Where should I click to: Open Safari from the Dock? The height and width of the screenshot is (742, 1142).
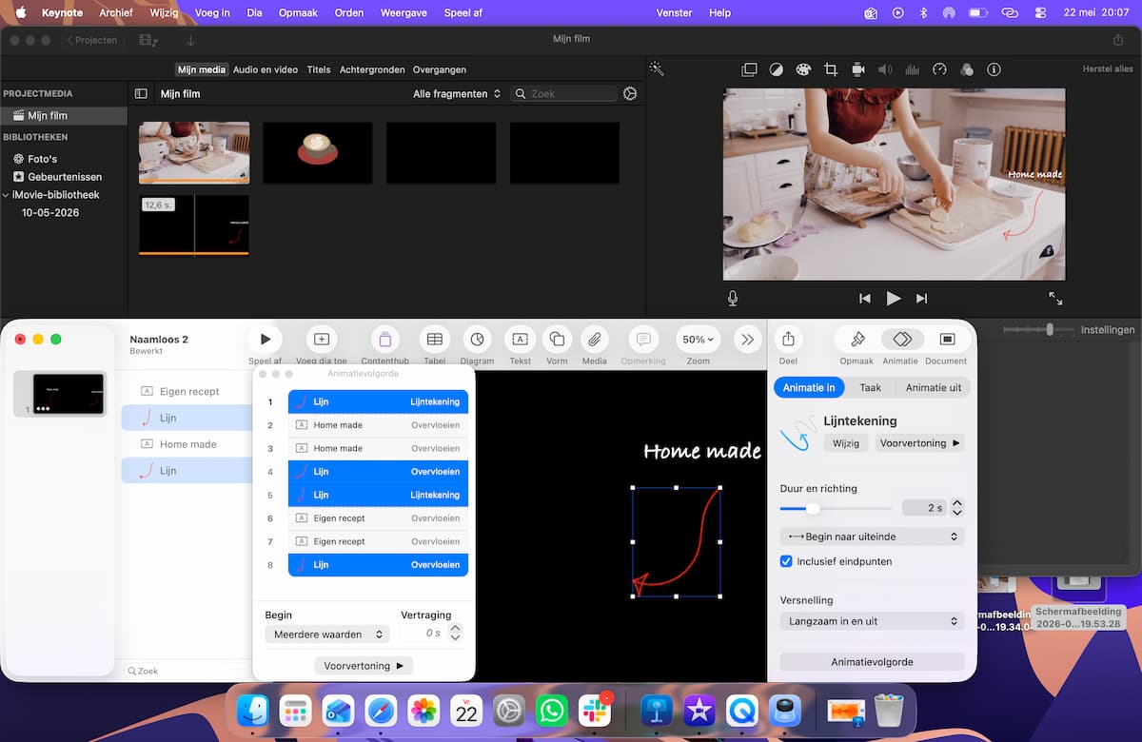point(381,711)
